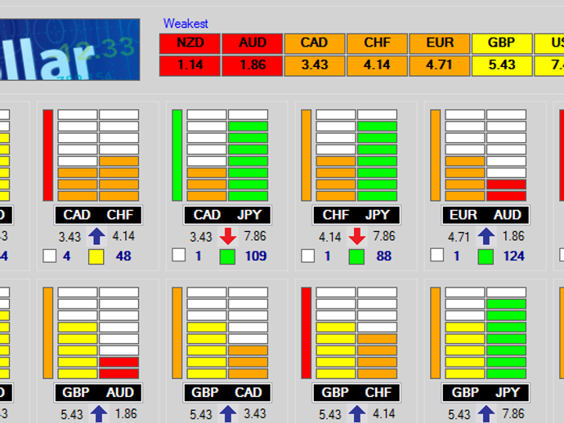The image size is (564, 423).
Task: Select the AUD cell in strength row
Action: coord(252,43)
